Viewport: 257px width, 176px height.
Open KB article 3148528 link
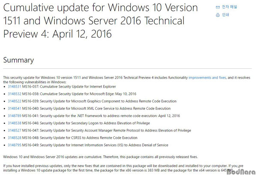click(x=15, y=138)
